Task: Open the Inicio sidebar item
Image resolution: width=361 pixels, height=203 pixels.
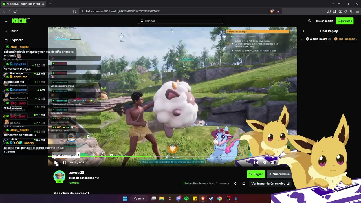Action: tap(14, 31)
